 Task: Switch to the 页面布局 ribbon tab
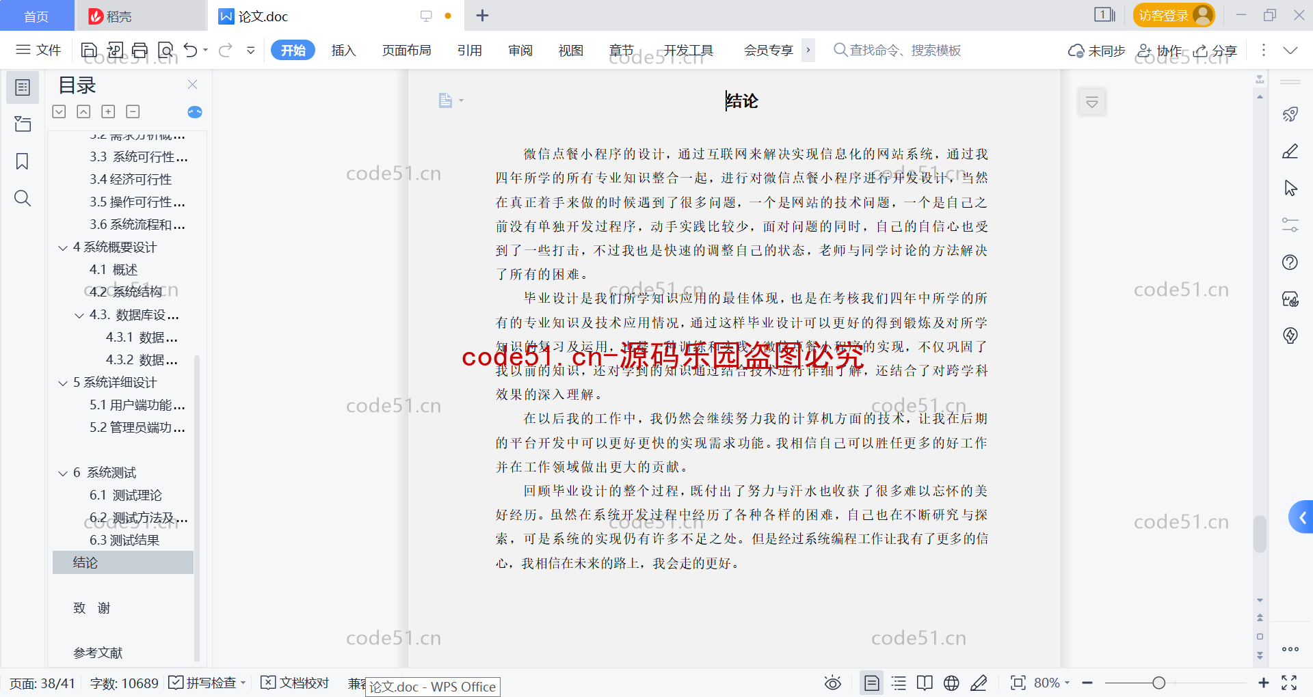coord(406,50)
